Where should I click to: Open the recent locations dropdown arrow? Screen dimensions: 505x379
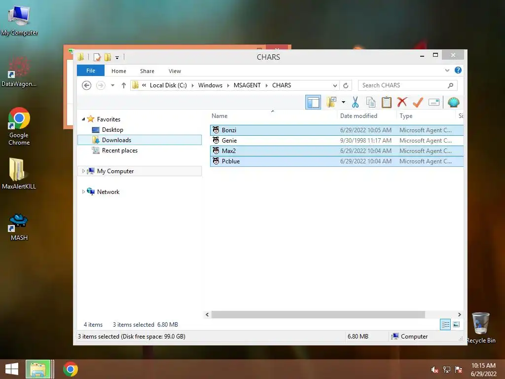coord(113,85)
